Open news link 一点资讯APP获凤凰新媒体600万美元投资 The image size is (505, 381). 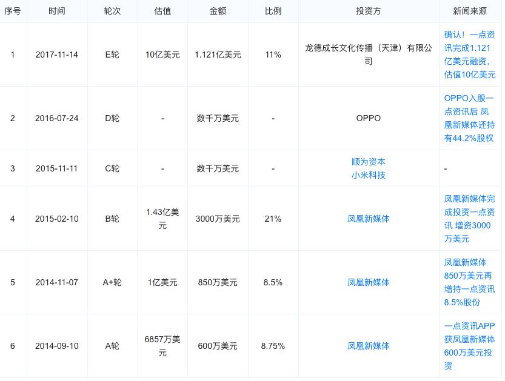point(470,346)
